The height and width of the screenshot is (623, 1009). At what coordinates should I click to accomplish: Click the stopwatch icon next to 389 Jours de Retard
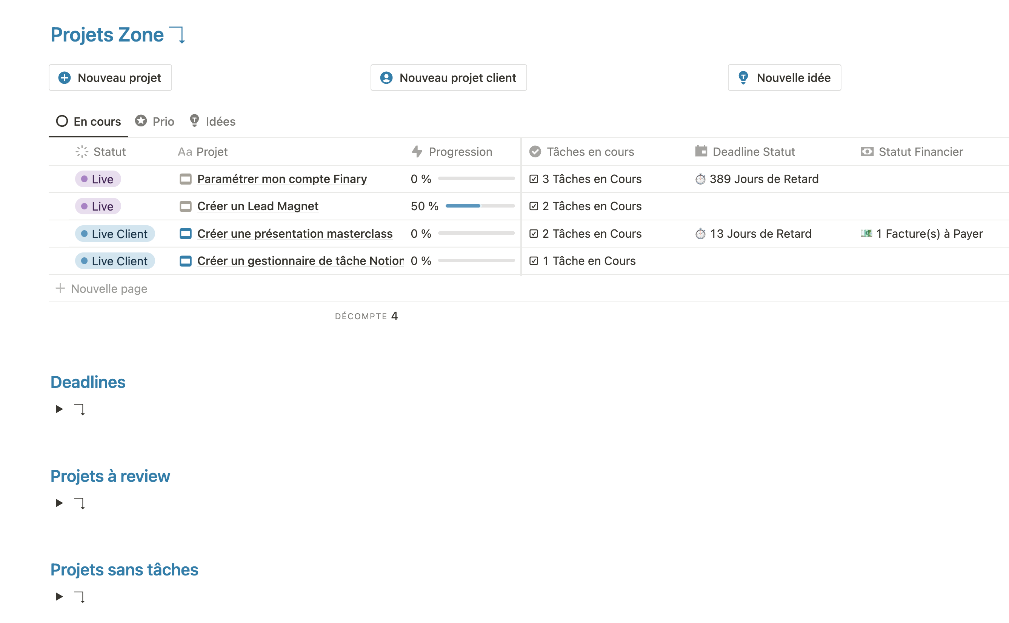coord(700,179)
